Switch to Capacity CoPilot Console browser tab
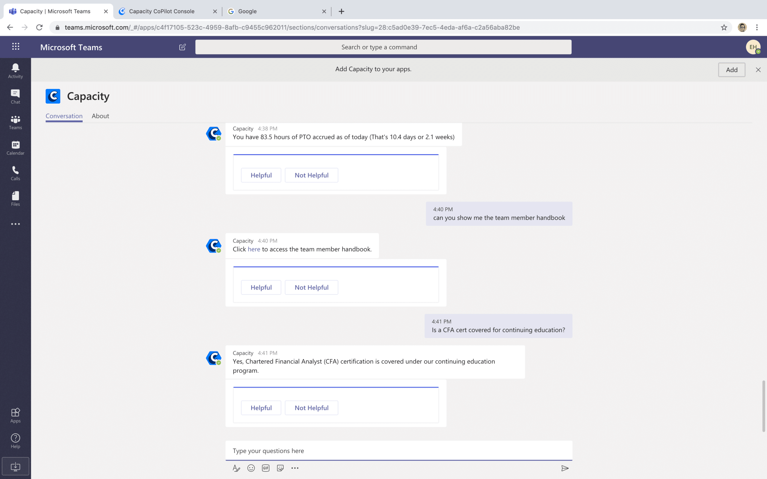Image resolution: width=767 pixels, height=479 pixels. (x=162, y=11)
